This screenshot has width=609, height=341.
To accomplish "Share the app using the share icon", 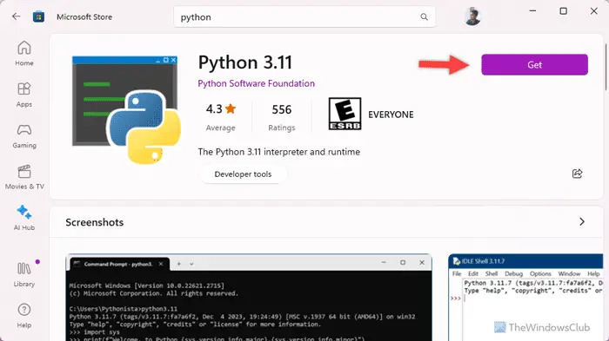I will 577,174.
